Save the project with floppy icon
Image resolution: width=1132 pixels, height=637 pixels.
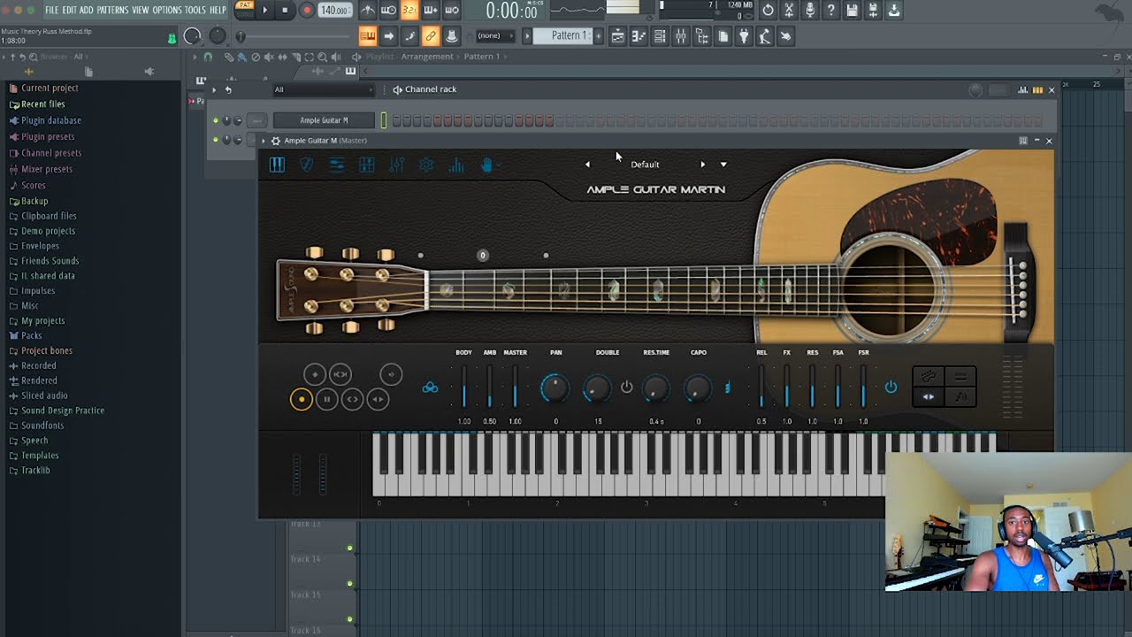pos(853,11)
